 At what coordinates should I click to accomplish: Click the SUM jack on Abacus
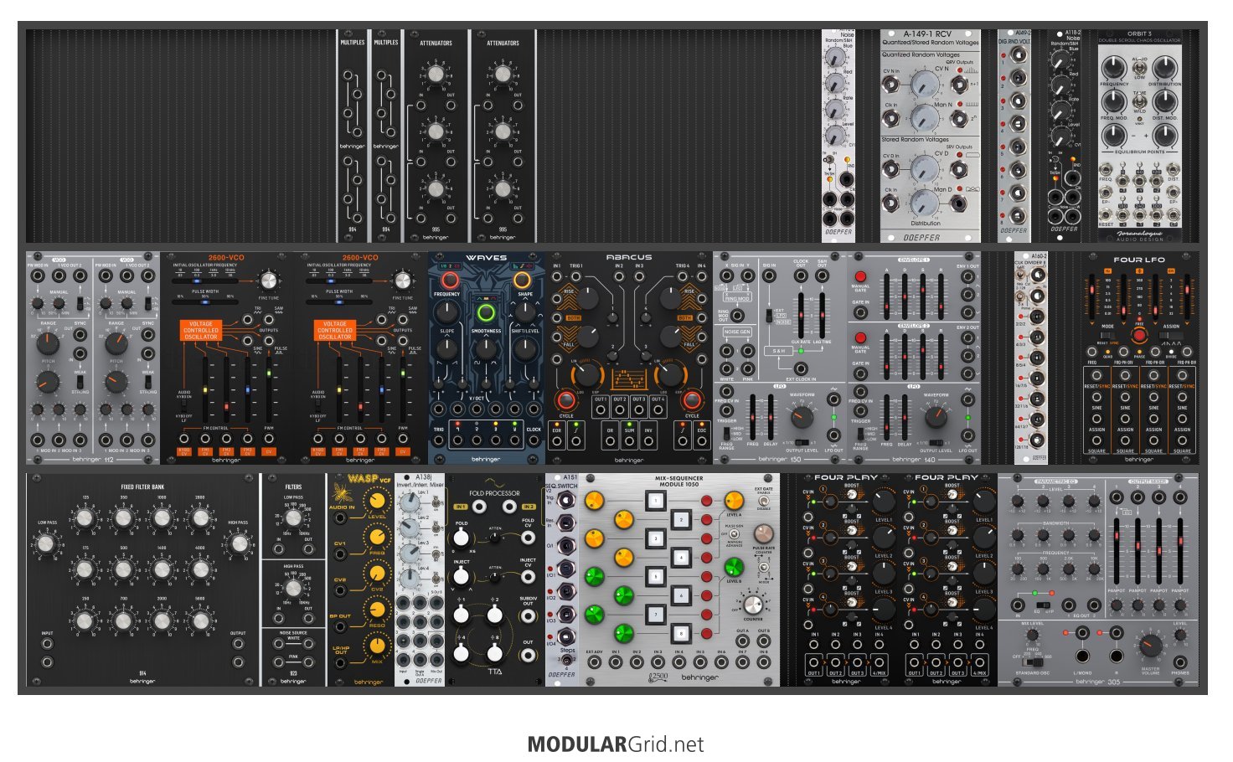[629, 440]
